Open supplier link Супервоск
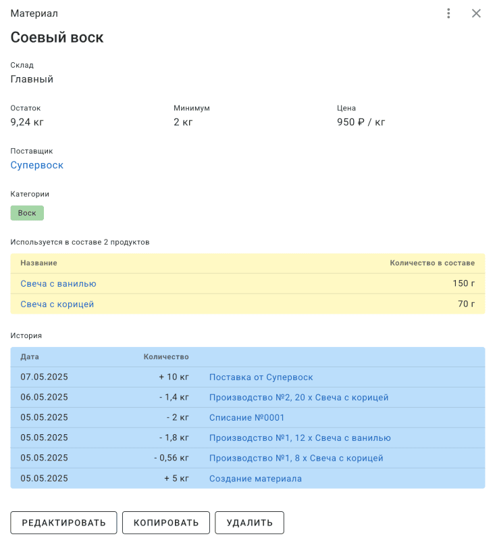495x541 pixels. [37, 165]
